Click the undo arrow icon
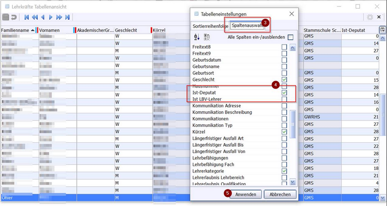387x206 pixels. click(14, 17)
